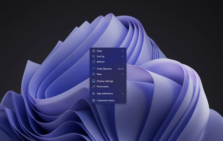Open the View menu entry
This screenshot has width=223, height=141.
click(108, 51)
